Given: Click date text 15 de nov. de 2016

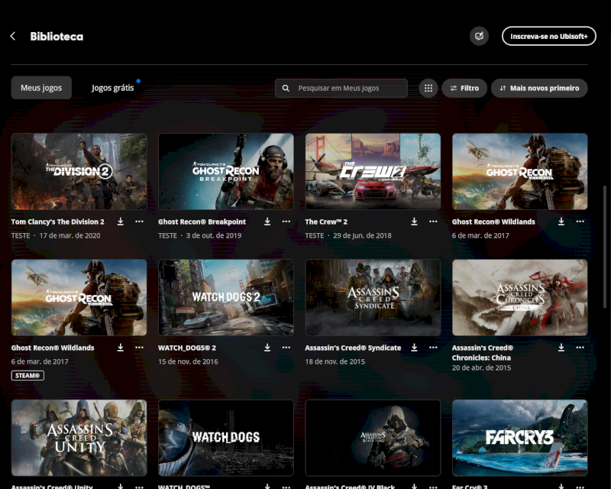Looking at the screenshot, I should [188, 361].
